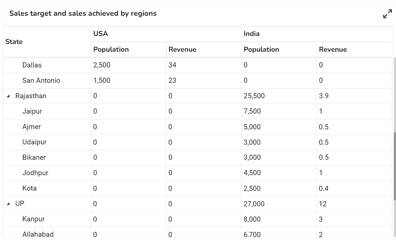396x240 pixels.
Task: Click the India column group header
Action: [252, 34]
